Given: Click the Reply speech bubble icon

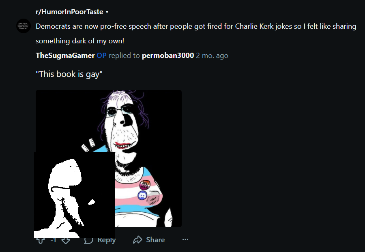Looking at the screenshot, I should 88,240.
